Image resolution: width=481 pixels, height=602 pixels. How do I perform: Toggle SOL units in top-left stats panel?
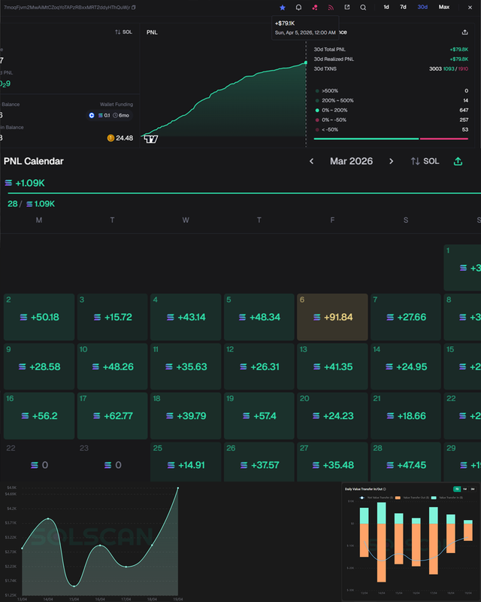[123, 32]
